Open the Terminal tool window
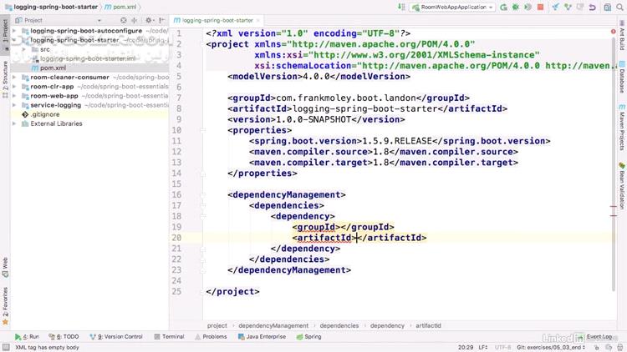Image resolution: width=627 pixels, height=352 pixels. pyautogui.click(x=169, y=337)
